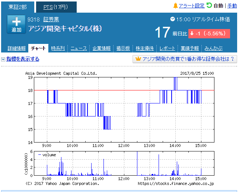Click the 前日比 label

(180, 34)
